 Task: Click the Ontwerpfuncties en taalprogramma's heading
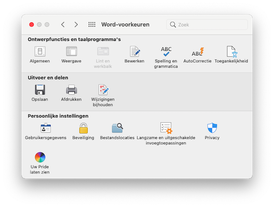click(74, 39)
